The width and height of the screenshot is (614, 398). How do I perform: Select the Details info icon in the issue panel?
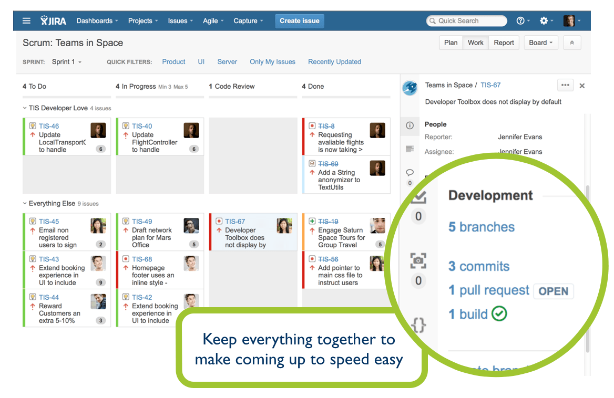pyautogui.click(x=410, y=126)
